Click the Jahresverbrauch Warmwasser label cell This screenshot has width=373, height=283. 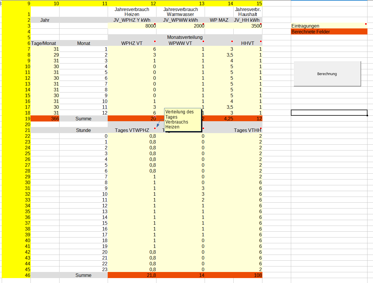(x=180, y=12)
